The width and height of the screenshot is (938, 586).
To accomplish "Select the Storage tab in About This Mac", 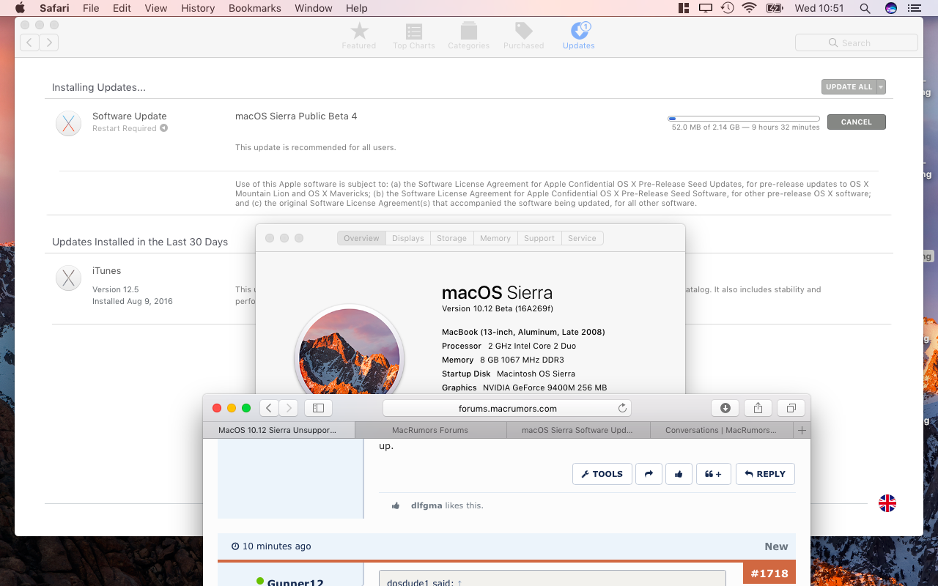I will [x=451, y=238].
